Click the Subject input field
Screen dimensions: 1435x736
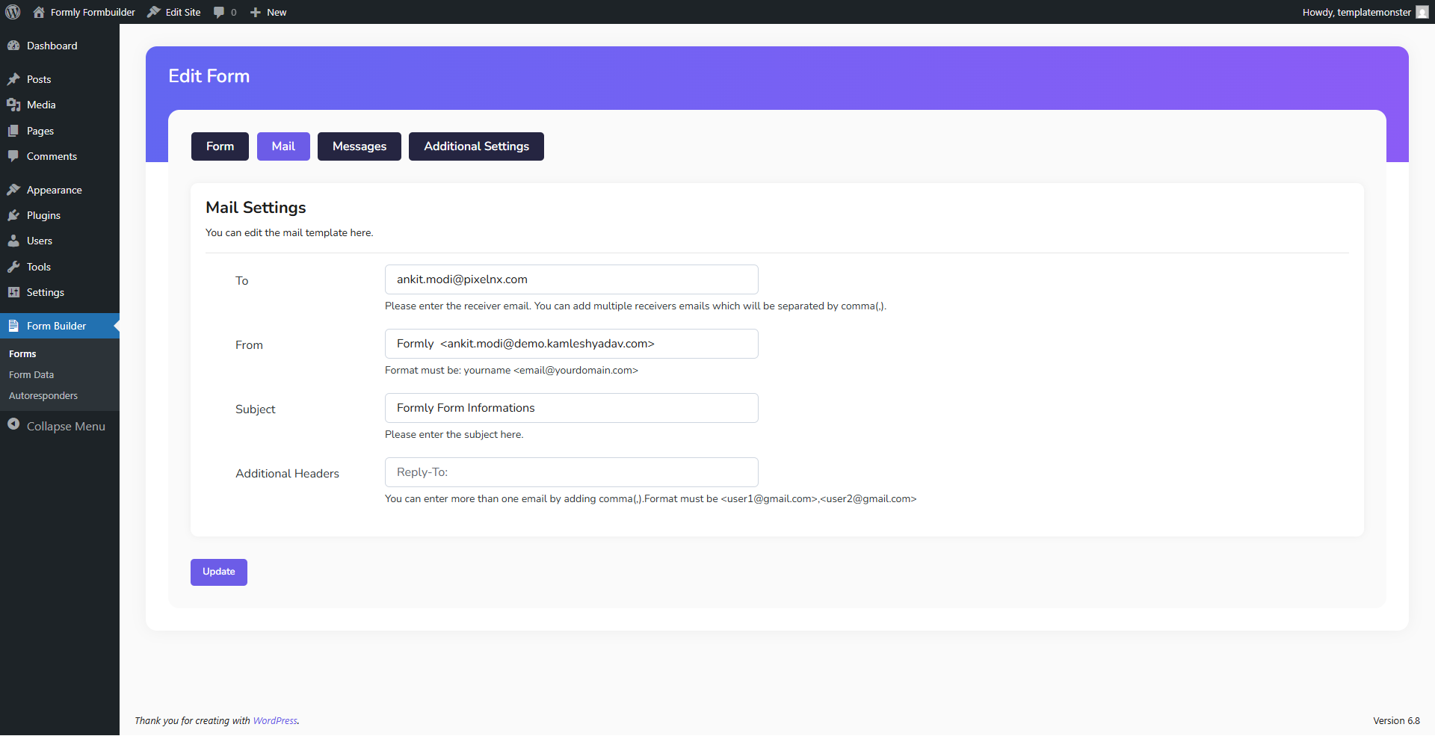coord(572,408)
